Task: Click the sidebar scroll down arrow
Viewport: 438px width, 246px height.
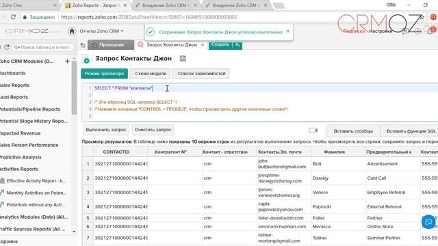Action: pos(74,232)
